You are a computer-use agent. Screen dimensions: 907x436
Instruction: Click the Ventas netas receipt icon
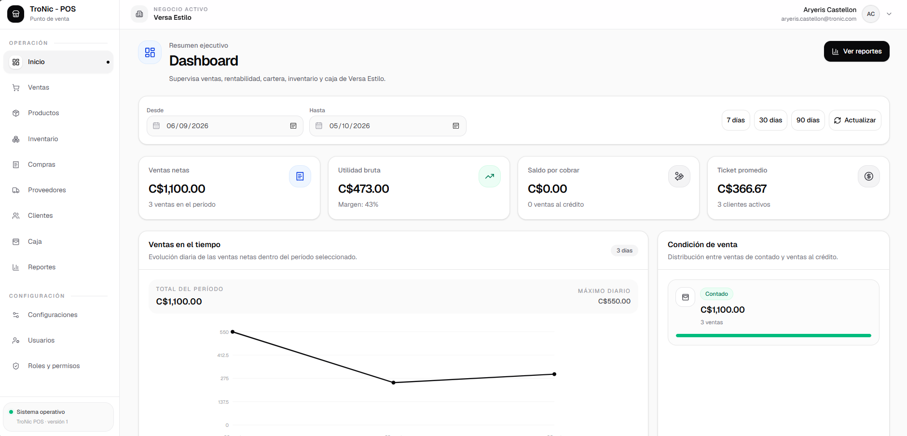tap(300, 176)
